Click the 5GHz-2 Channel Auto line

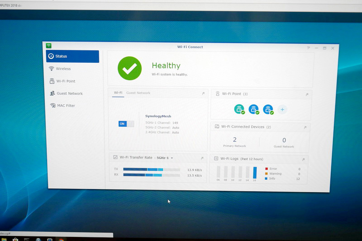pos(162,128)
